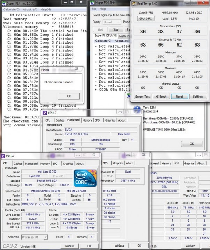This screenshot has height=250, width=210.
Task: Open Calculate(C) in the Hyper PI inner menu
Action: pyautogui.click(x=103, y=41)
